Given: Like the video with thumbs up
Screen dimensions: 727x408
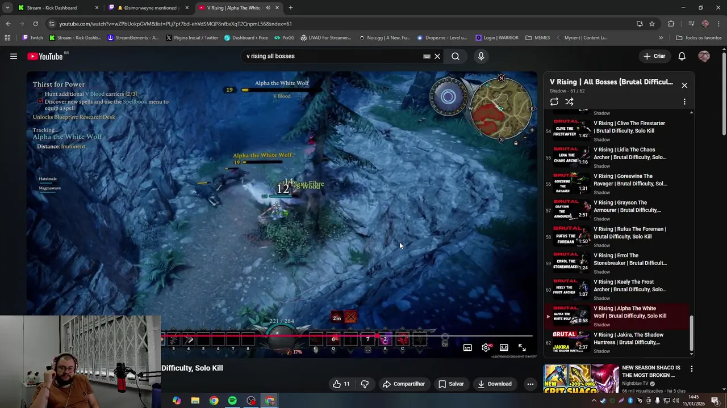Looking at the screenshot, I should pos(341,384).
